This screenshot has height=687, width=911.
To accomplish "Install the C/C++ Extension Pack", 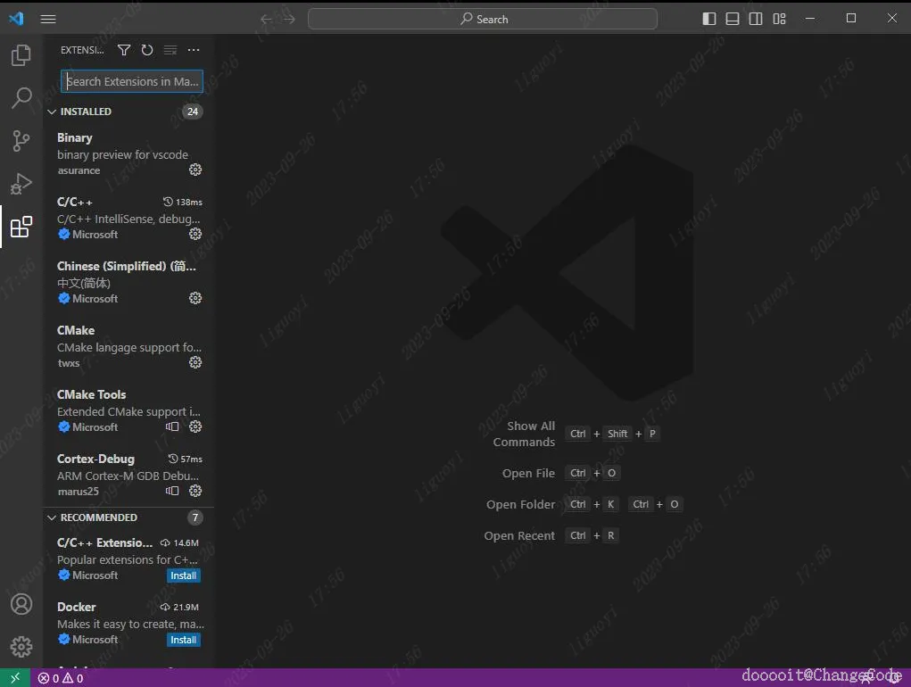I will pyautogui.click(x=183, y=575).
